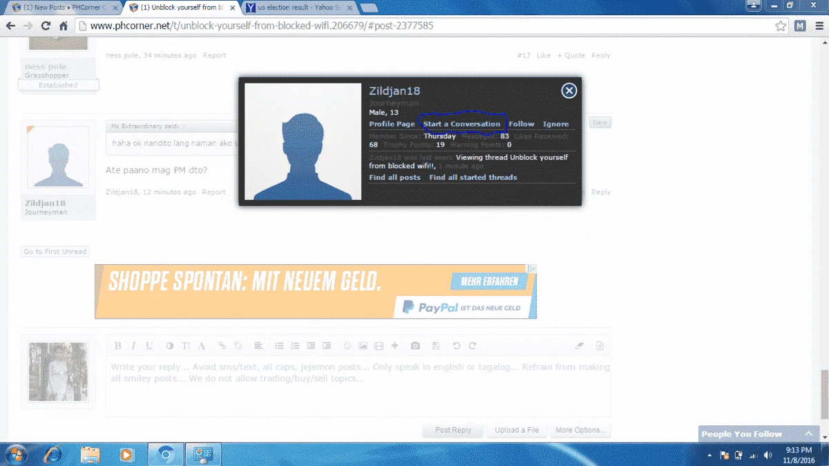Click the save draft floppy icon
This screenshot has width=829, height=466.
(436, 346)
